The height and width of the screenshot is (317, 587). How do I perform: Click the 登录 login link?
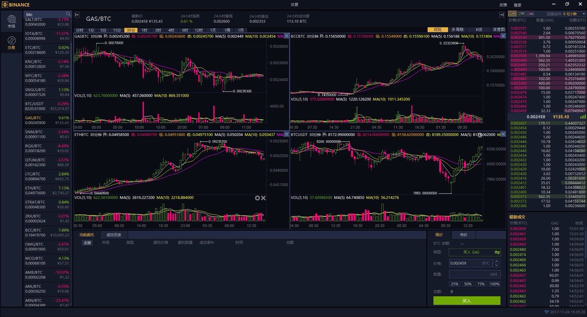(517, 5)
